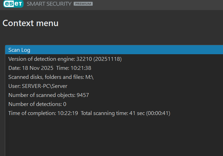Click the SMART SECURITY product title
The height and width of the screenshot is (156, 223).
click(x=48, y=4)
